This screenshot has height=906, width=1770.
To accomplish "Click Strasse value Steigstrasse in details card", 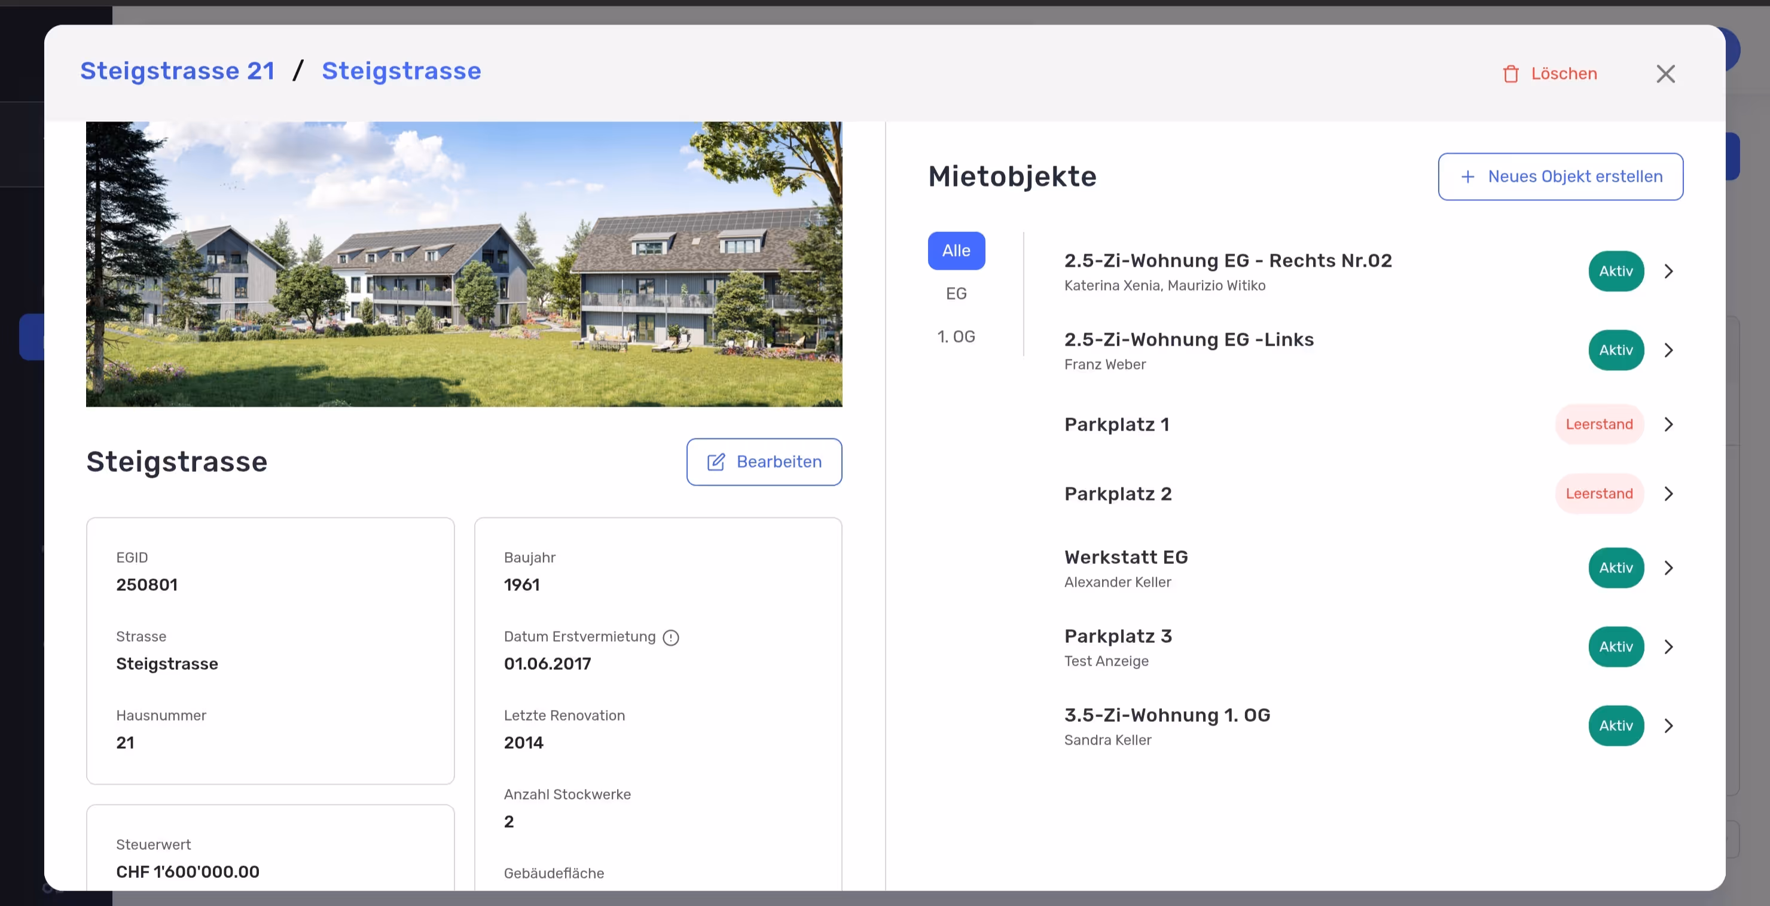I will coord(167,664).
